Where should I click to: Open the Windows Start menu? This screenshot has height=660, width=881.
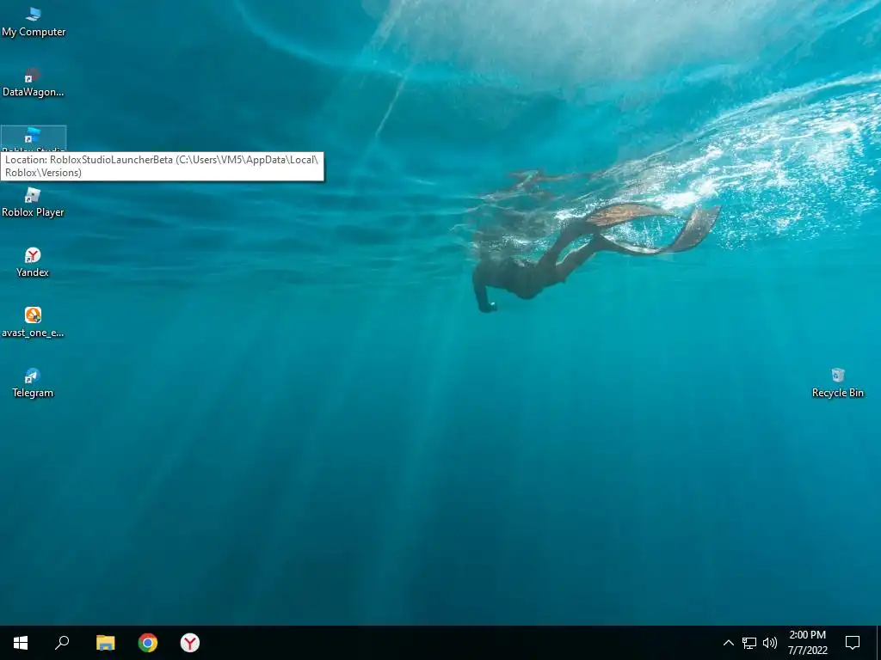click(21, 643)
